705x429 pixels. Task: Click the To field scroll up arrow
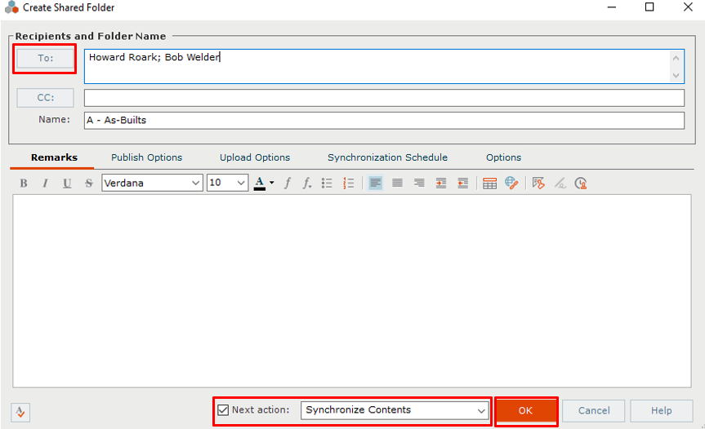tap(676, 58)
